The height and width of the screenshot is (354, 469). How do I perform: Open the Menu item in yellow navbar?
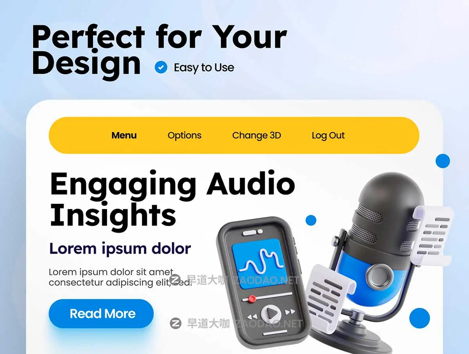point(124,135)
